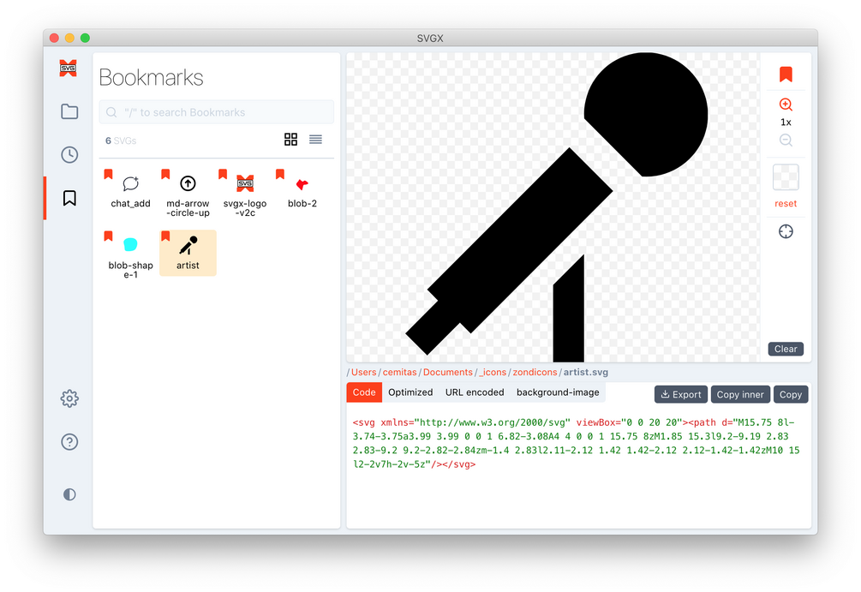861x592 pixels.
Task: Click the SVGX logo in the sidebar
Action: pos(68,68)
